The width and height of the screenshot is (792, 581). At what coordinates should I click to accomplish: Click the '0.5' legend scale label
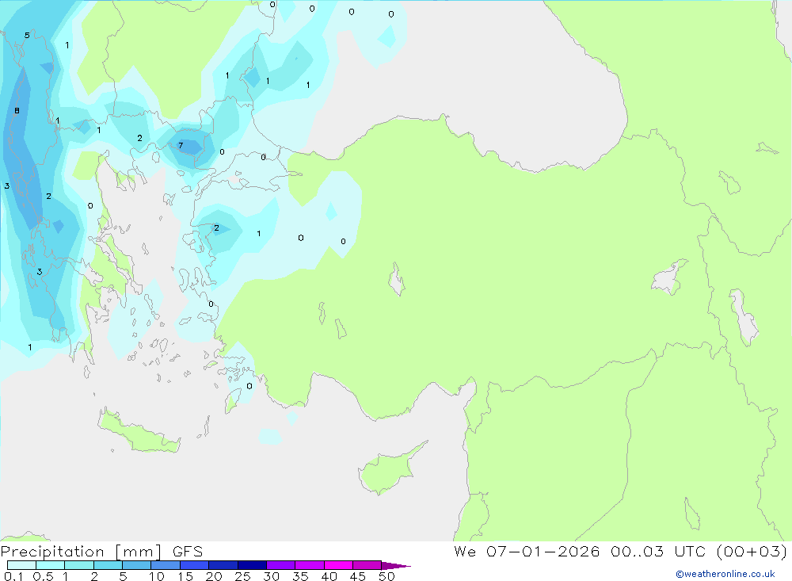[43, 576]
